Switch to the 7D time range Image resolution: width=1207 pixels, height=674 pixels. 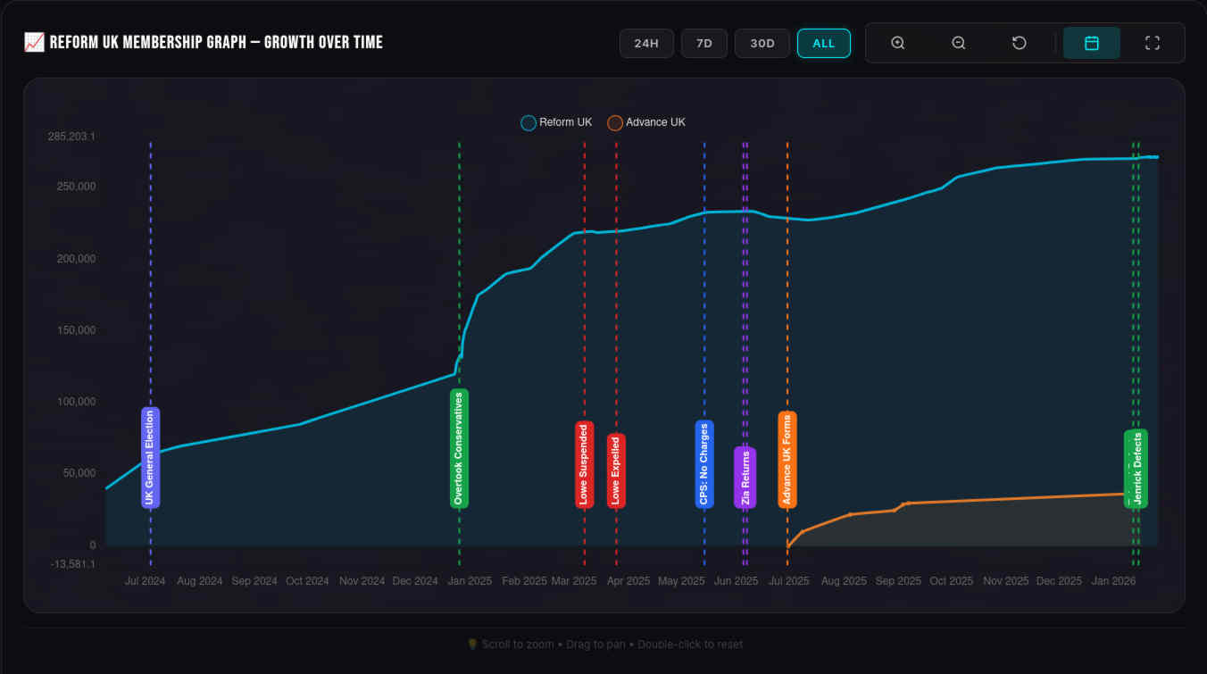[x=703, y=43]
